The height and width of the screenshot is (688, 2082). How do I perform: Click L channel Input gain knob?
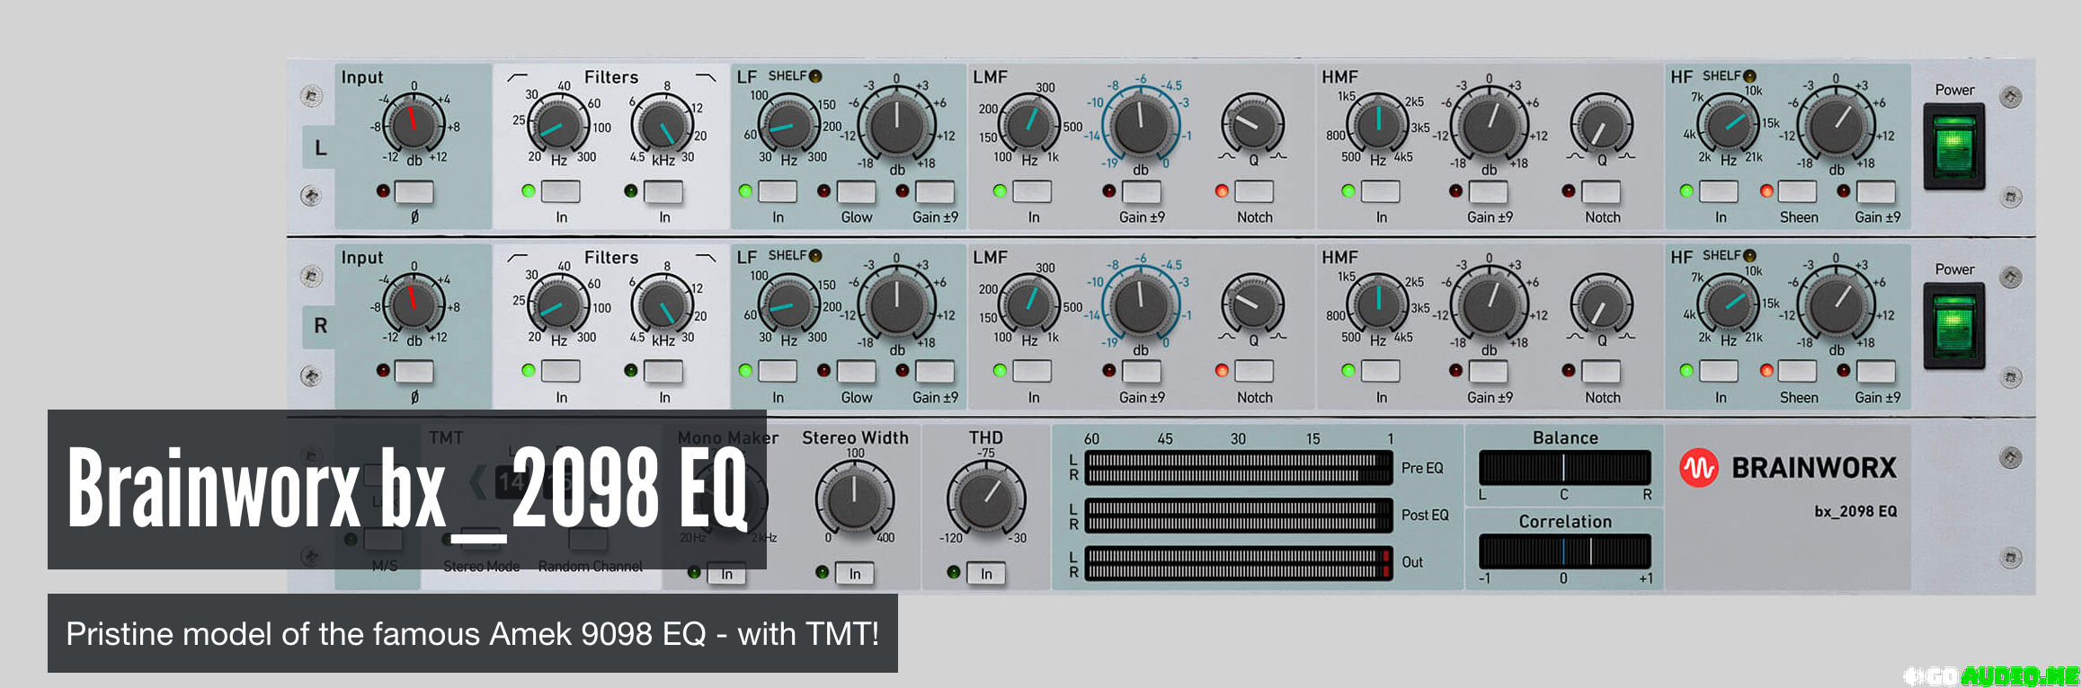(x=414, y=124)
